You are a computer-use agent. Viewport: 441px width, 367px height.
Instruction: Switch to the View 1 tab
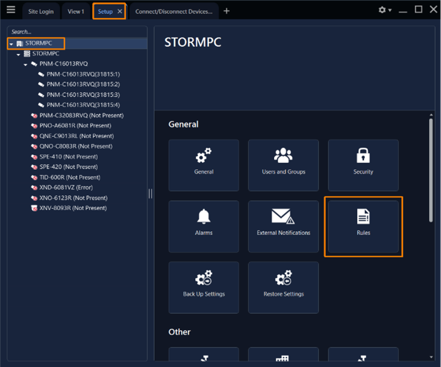pyautogui.click(x=76, y=11)
